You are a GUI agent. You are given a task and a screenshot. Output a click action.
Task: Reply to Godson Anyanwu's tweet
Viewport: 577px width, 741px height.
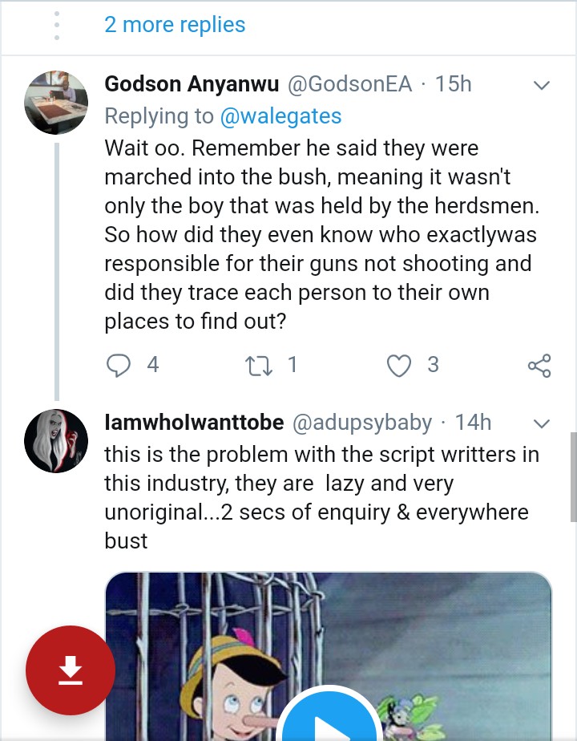pyautogui.click(x=119, y=366)
